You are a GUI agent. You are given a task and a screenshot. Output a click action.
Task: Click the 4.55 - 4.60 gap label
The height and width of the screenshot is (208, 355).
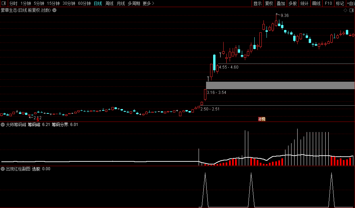click(229, 67)
